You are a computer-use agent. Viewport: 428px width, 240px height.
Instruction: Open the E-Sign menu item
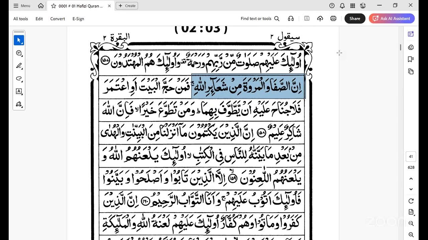tap(78, 19)
